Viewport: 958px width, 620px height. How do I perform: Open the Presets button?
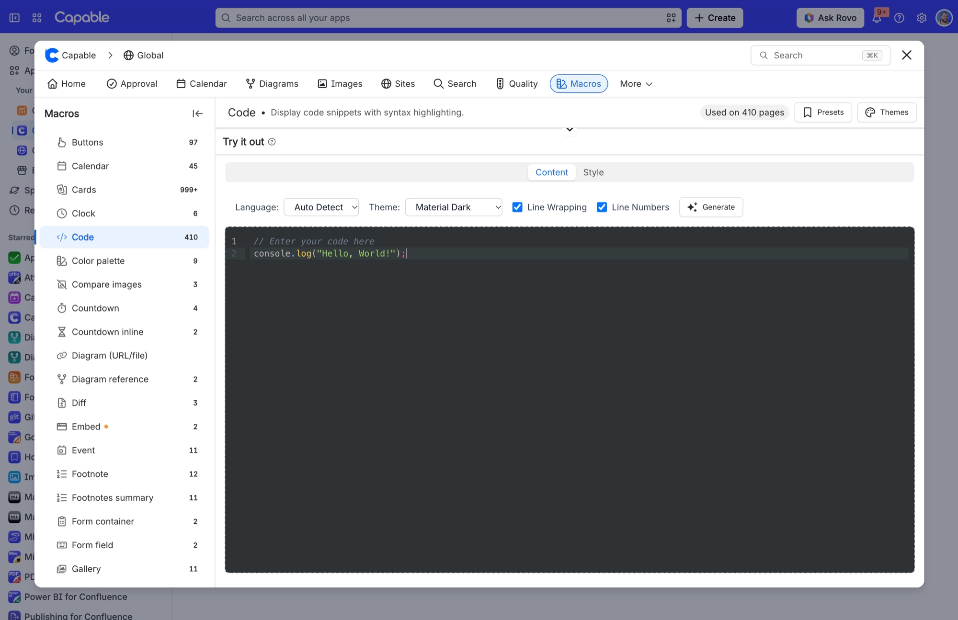(823, 113)
